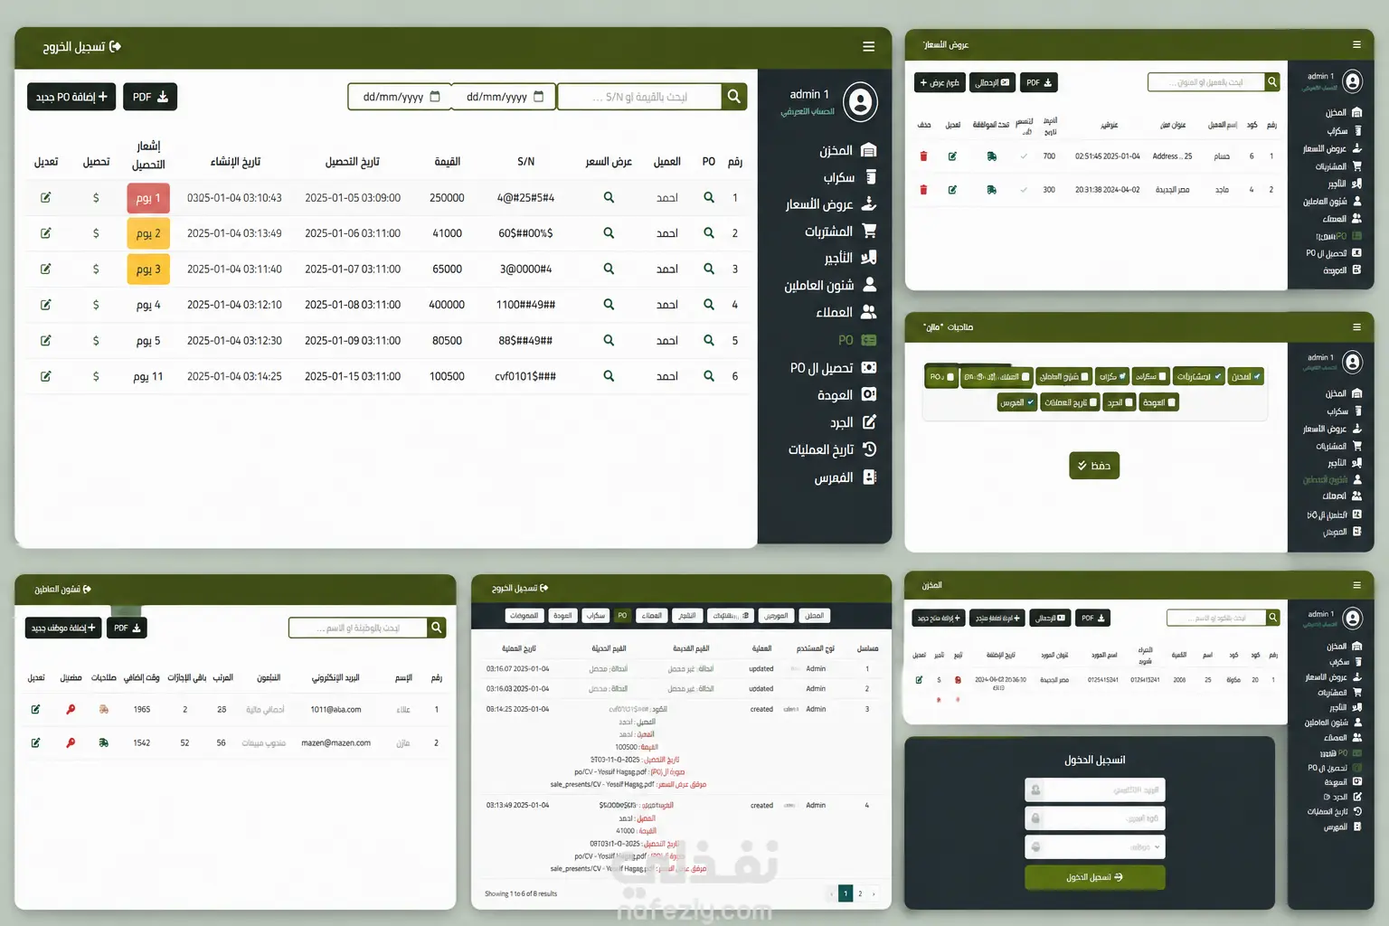Delete quote row 1 with the red trash icon

pos(923,156)
